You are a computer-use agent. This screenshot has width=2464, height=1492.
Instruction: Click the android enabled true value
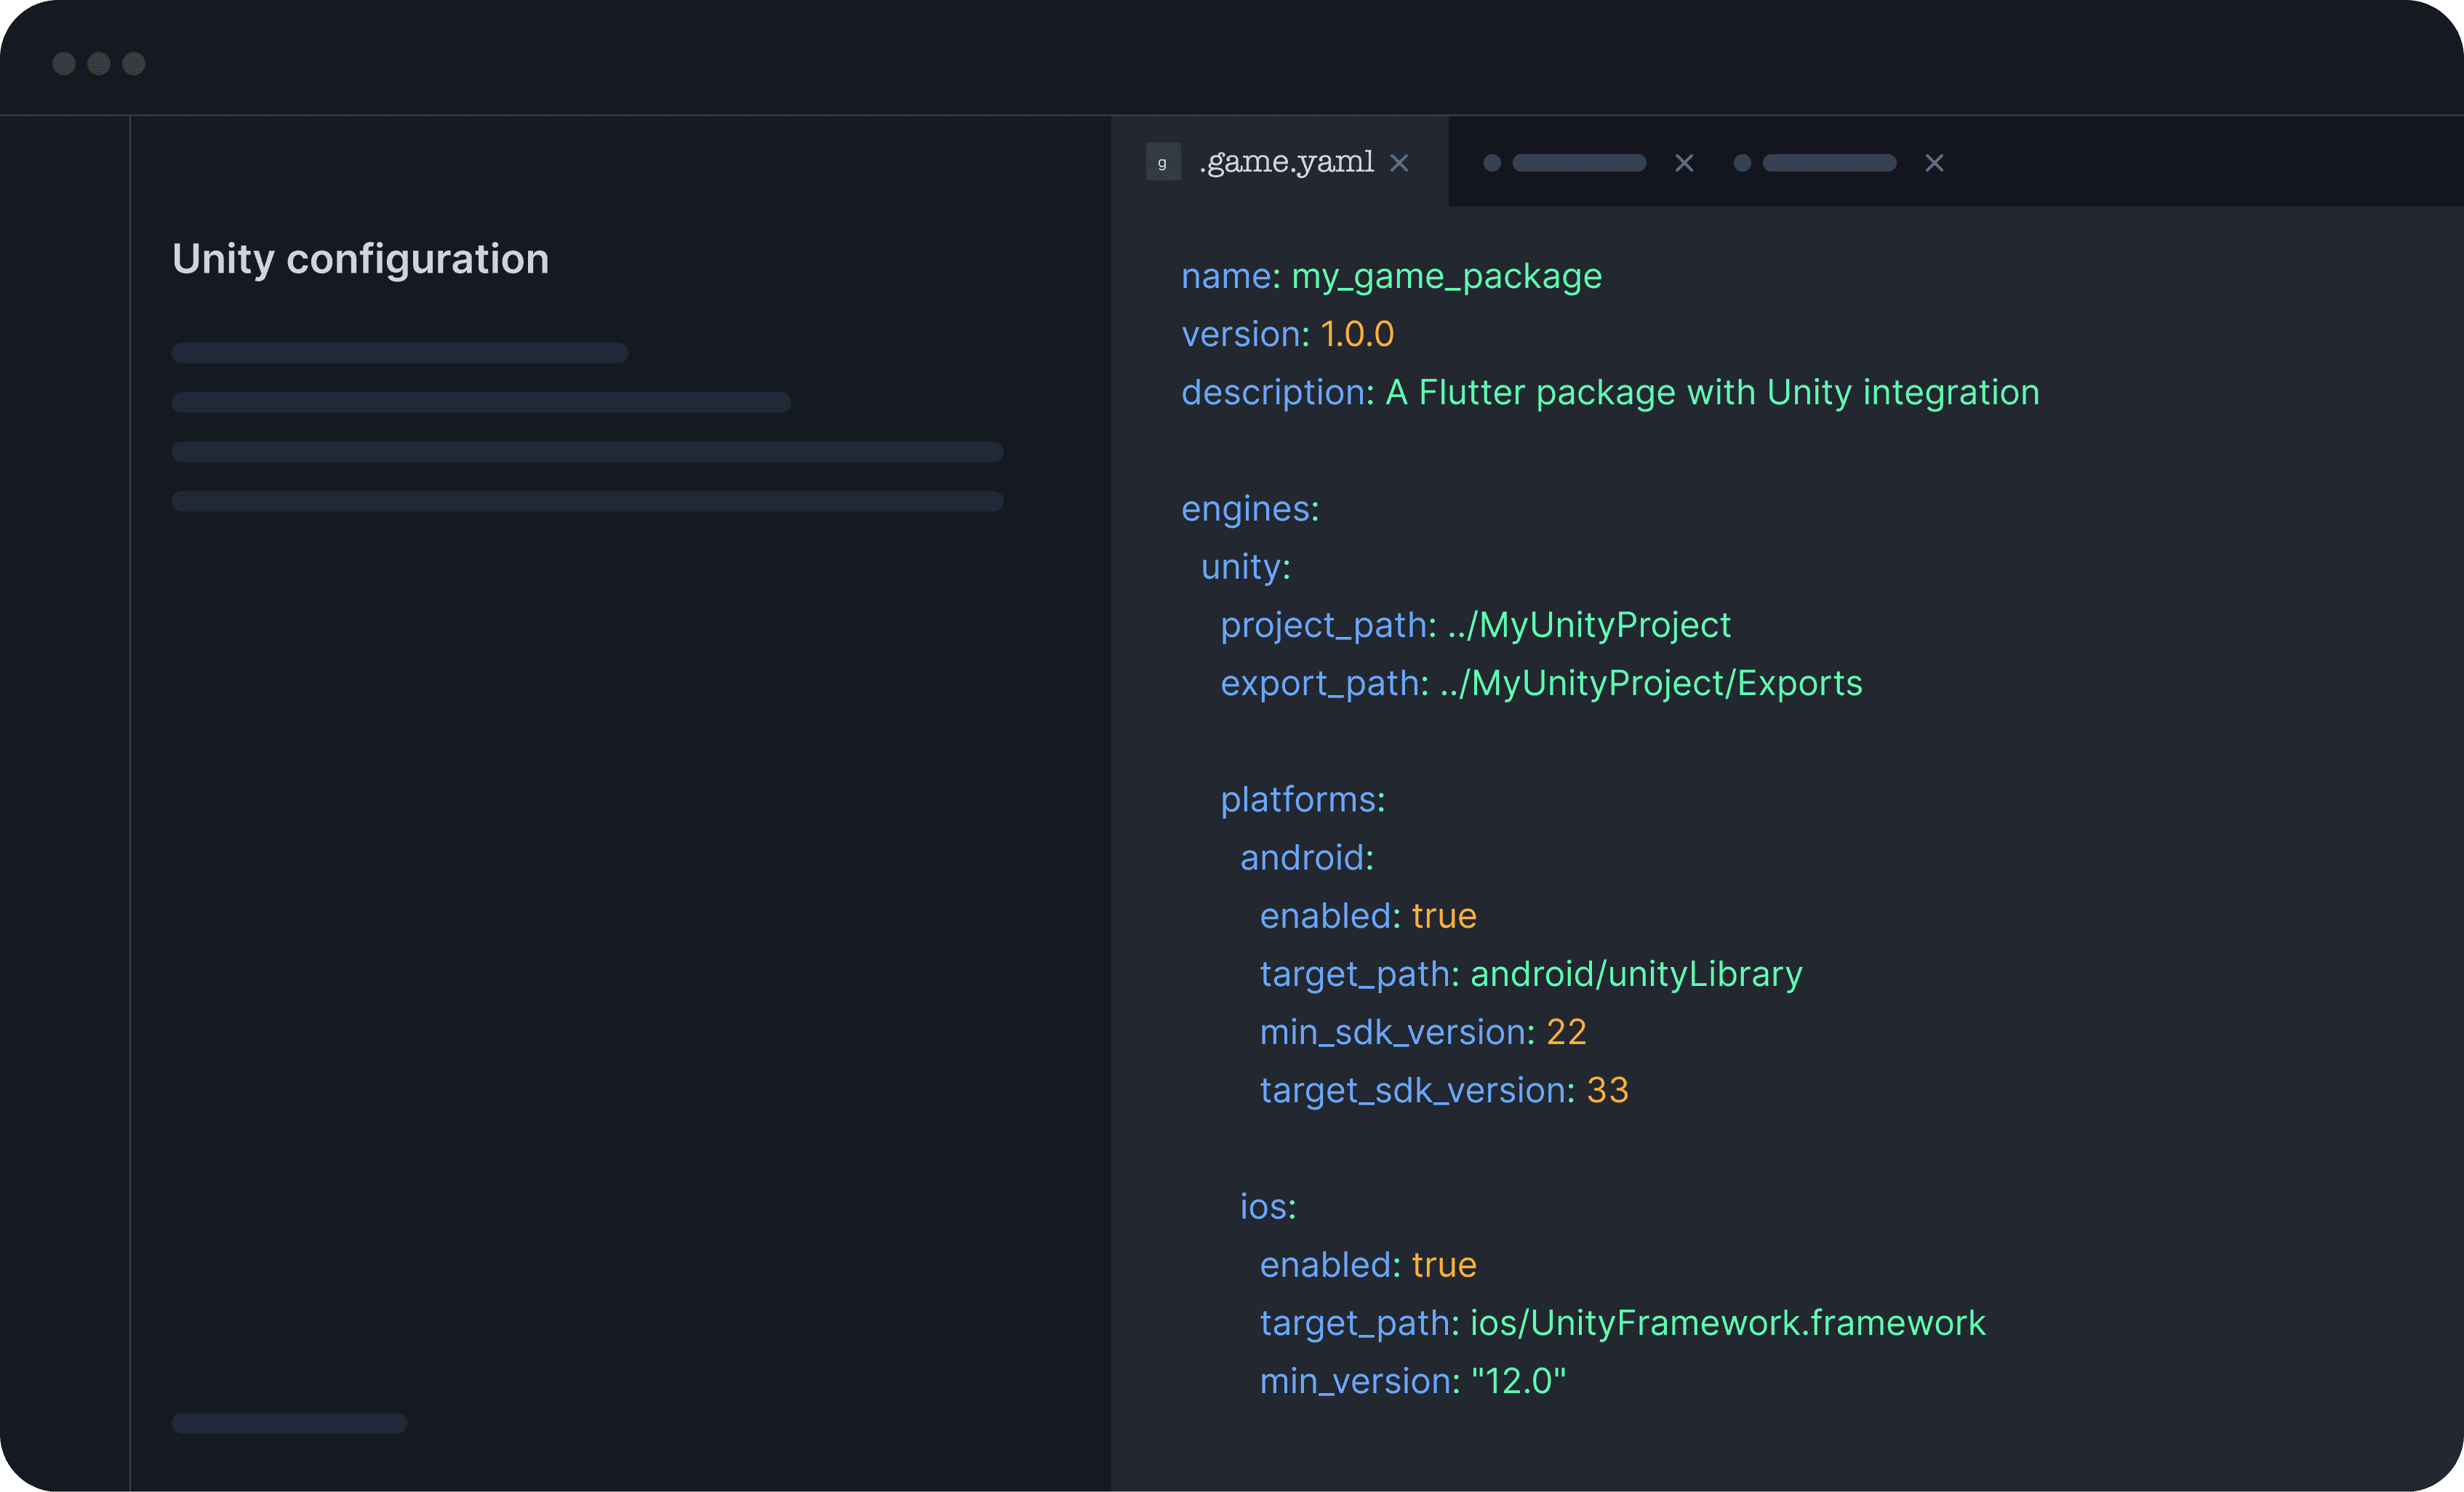click(1443, 916)
